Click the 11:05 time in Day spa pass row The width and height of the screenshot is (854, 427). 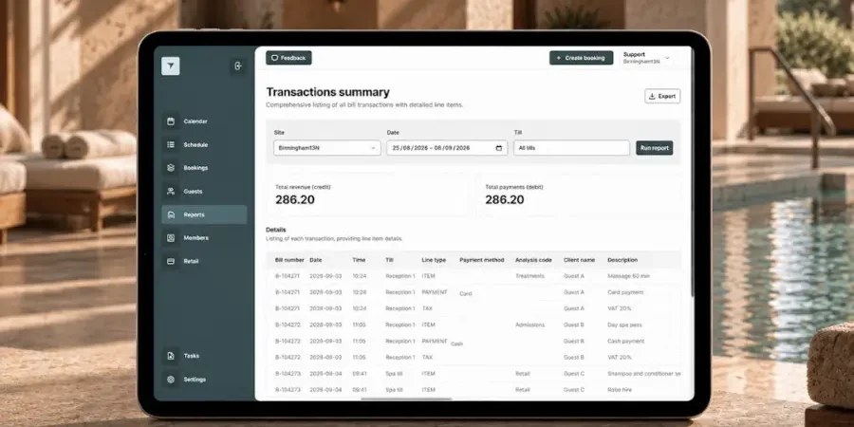pos(359,325)
